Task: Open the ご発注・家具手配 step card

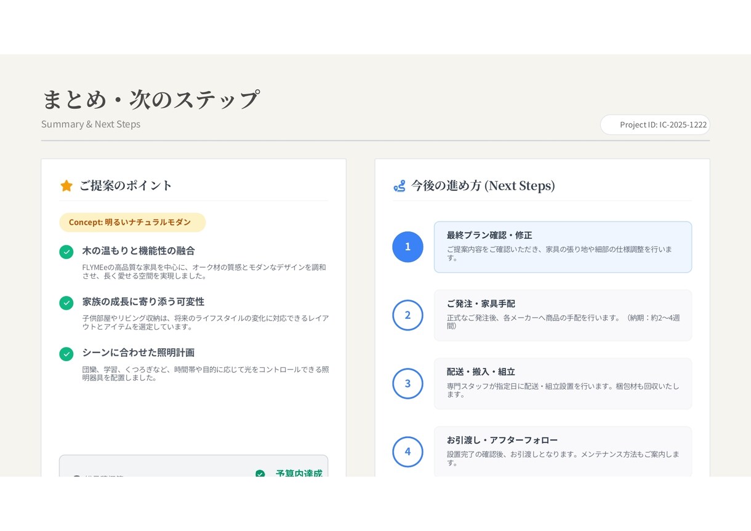Action: tap(563, 315)
